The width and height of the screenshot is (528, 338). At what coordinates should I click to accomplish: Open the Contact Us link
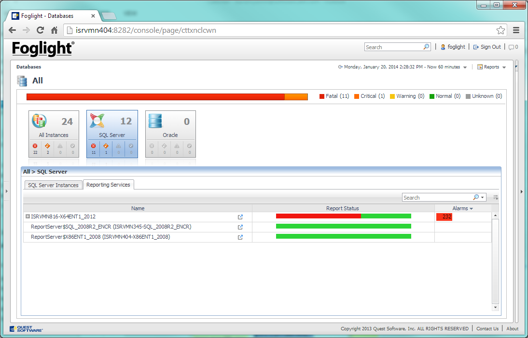point(487,328)
